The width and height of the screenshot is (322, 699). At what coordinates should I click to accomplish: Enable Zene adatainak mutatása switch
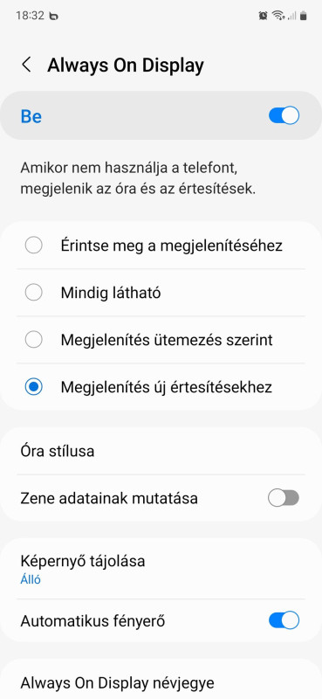(x=284, y=498)
